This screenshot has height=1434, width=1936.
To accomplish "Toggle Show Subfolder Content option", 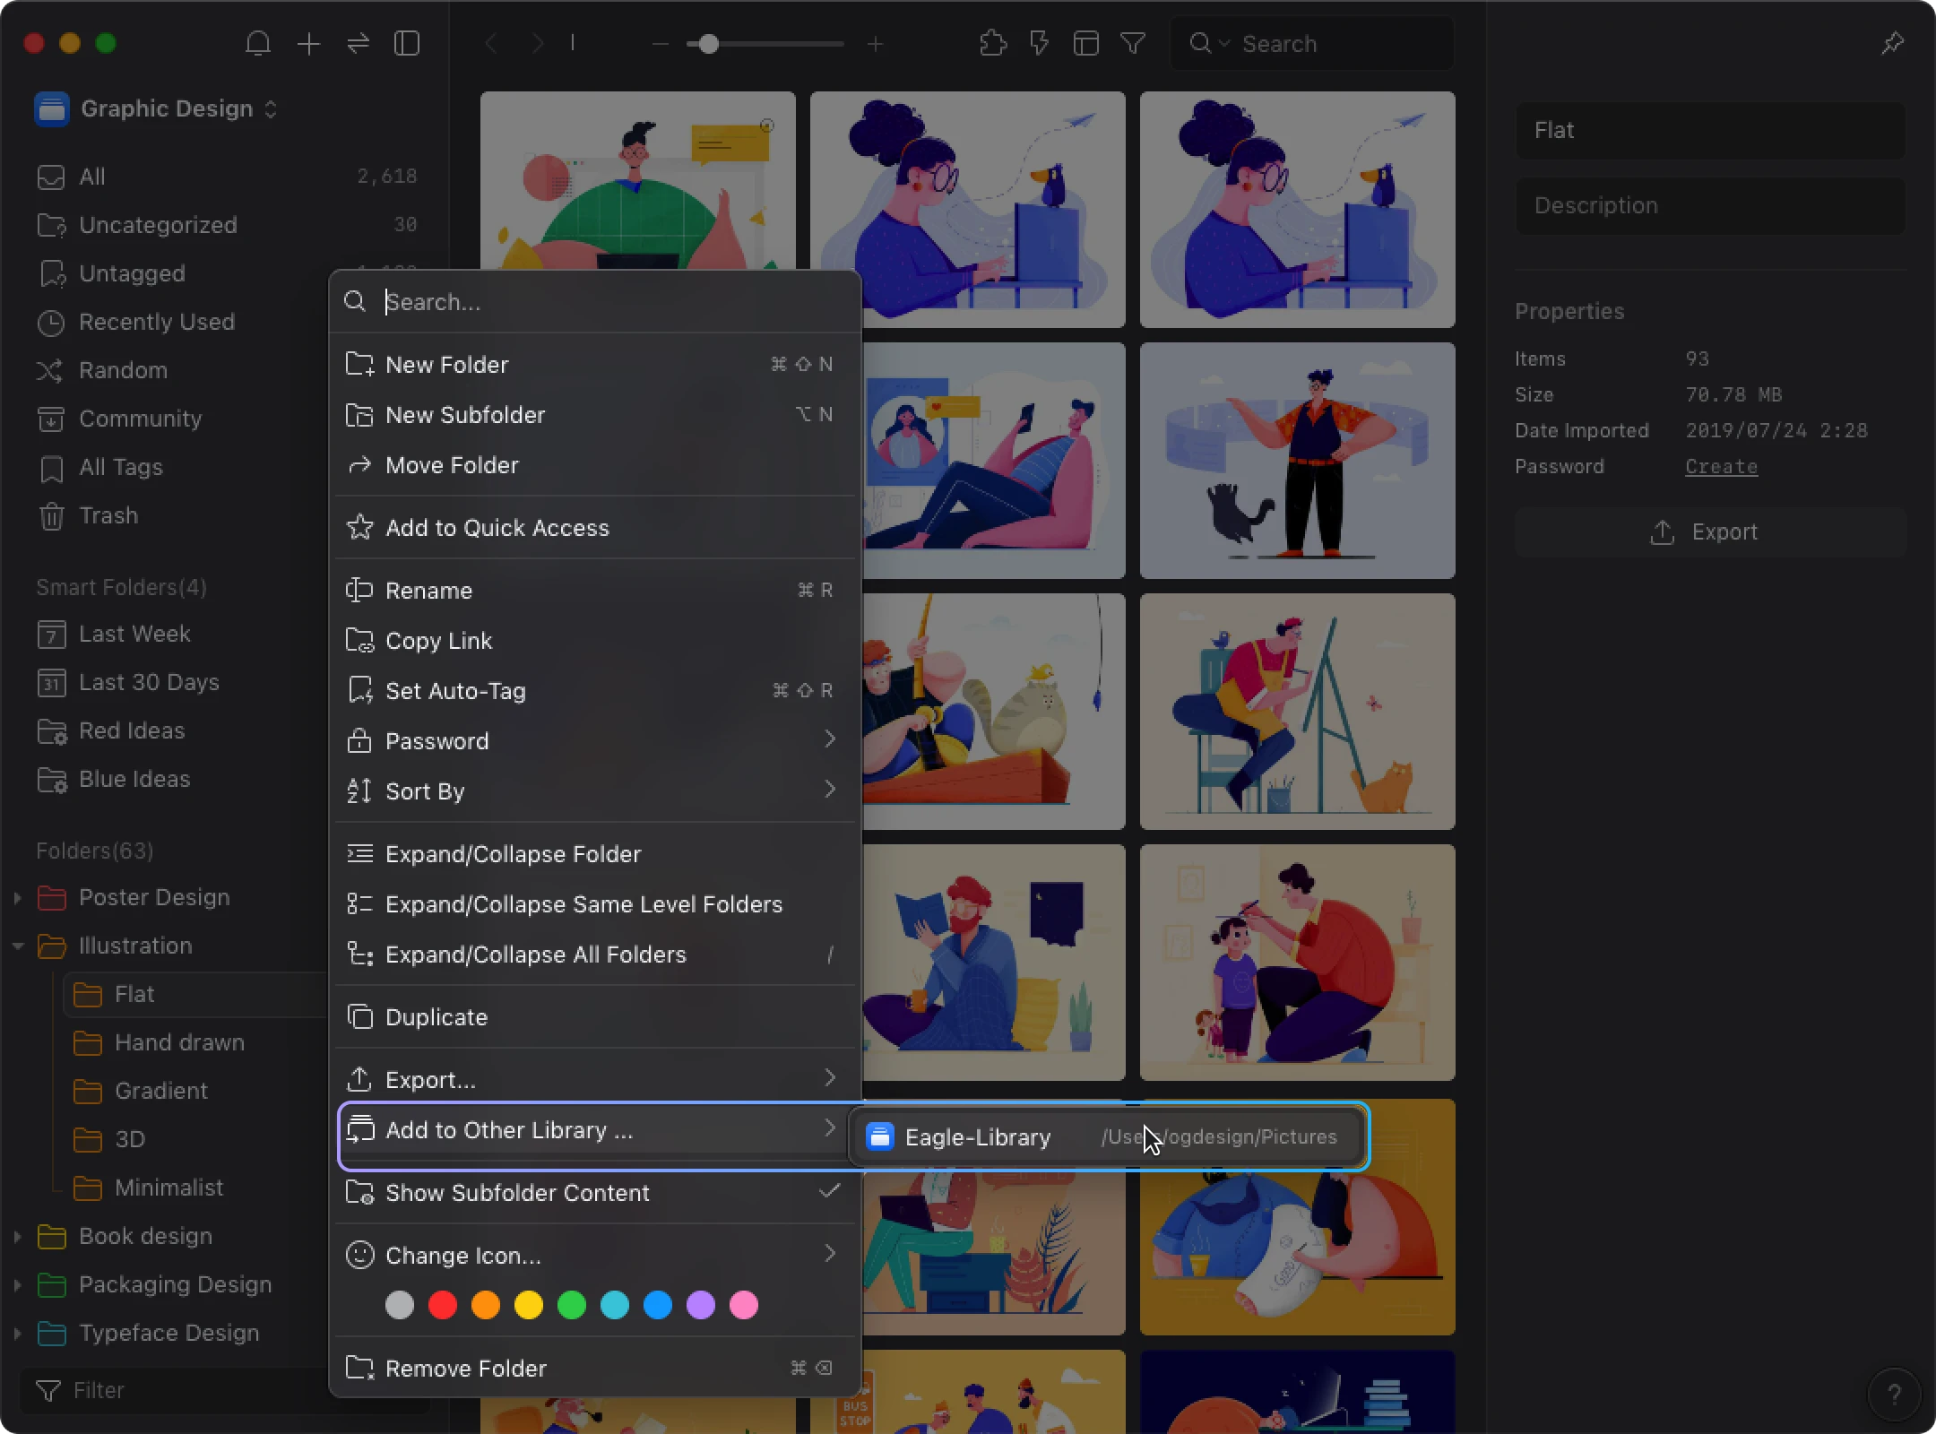I will pyautogui.click(x=595, y=1193).
